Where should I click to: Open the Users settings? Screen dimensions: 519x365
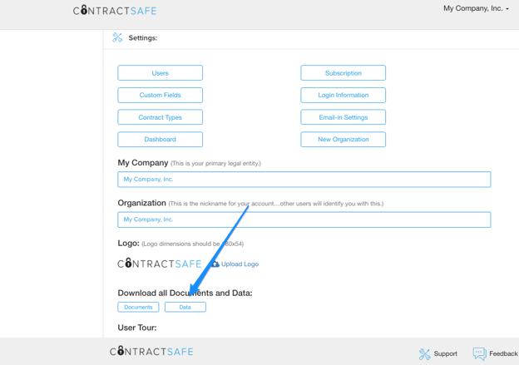pos(160,73)
